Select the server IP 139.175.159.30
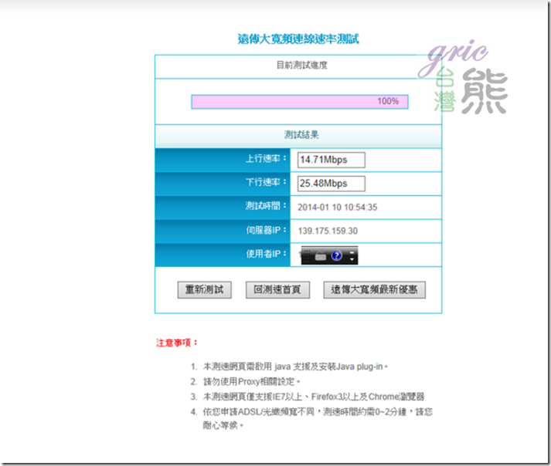This screenshot has width=551, height=466. click(328, 231)
